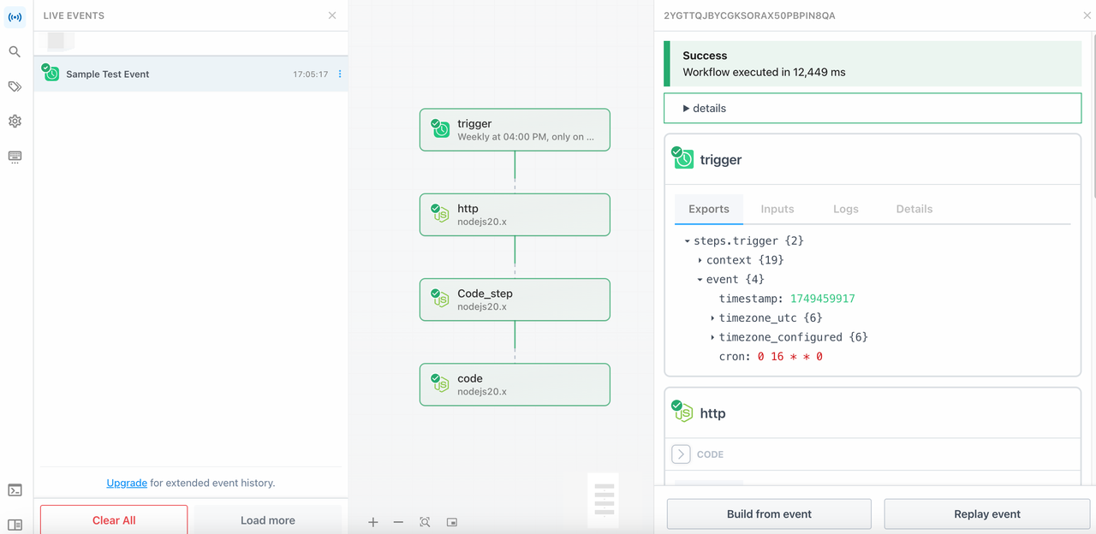Viewport: 1096px width, 534px height.
Task: Expand the details disclosure triangle
Action: (x=687, y=109)
